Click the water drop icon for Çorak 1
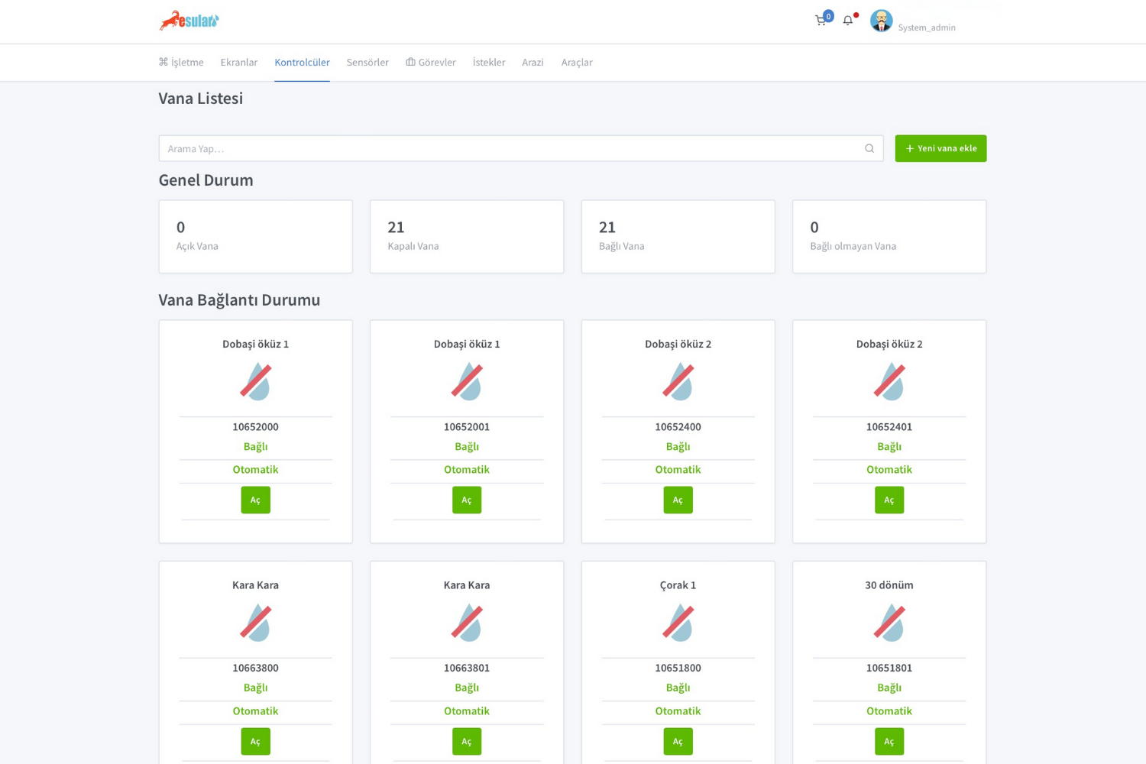 pyautogui.click(x=678, y=623)
